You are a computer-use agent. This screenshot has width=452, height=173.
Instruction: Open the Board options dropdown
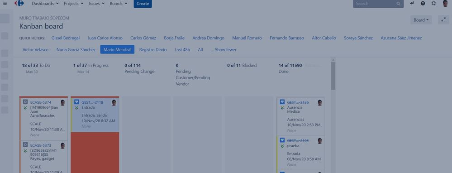coord(421,20)
